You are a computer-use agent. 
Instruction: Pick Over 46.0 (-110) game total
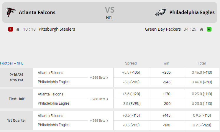point(202,72)
